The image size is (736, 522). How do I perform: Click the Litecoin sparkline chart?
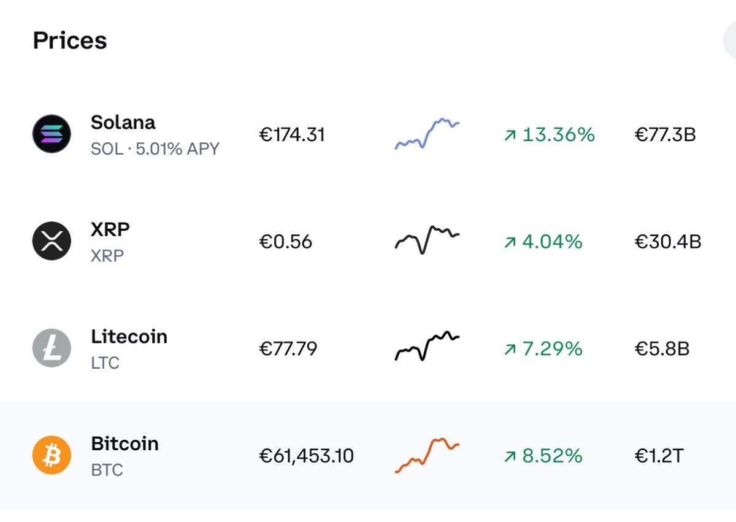(427, 347)
